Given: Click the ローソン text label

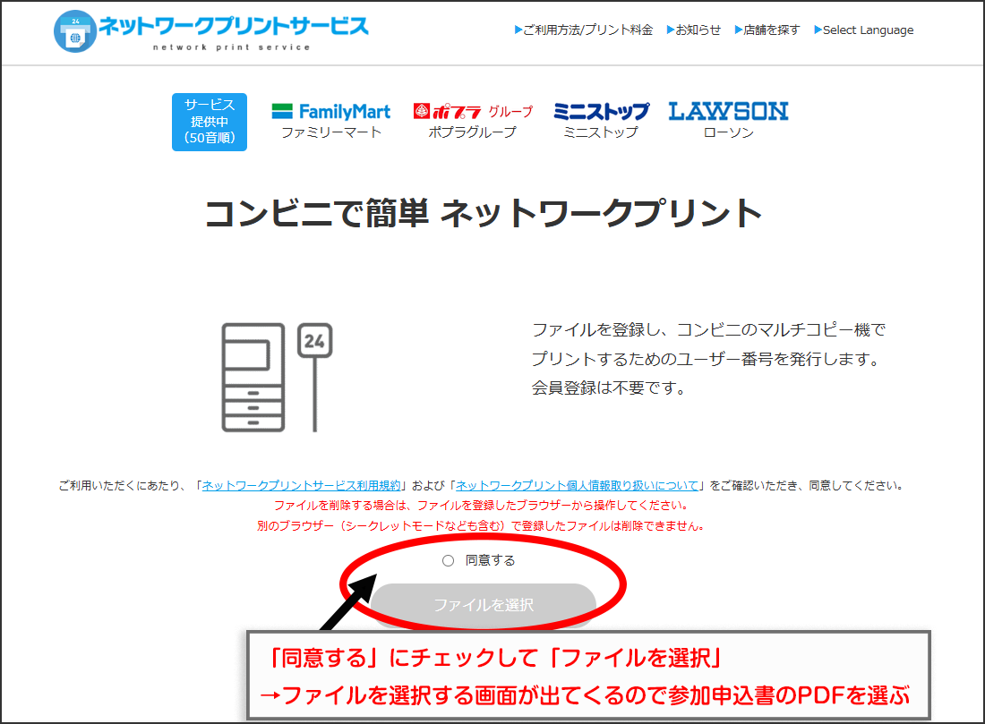Looking at the screenshot, I should pos(728,132).
